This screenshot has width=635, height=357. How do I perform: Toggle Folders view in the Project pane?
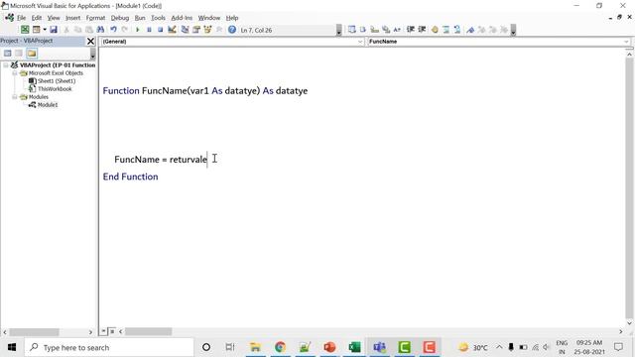32,53
